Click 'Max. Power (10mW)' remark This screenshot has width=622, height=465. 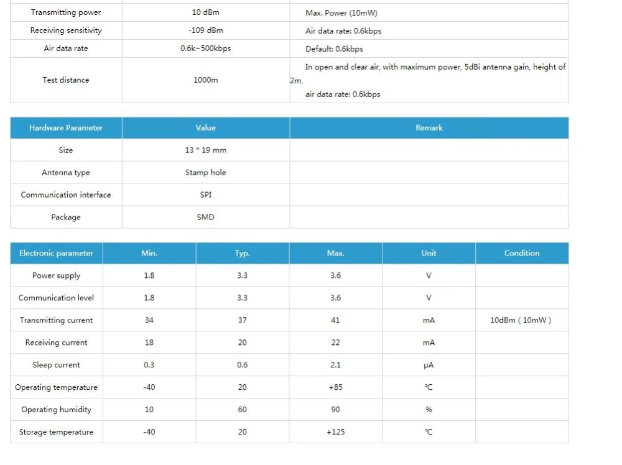341,12
